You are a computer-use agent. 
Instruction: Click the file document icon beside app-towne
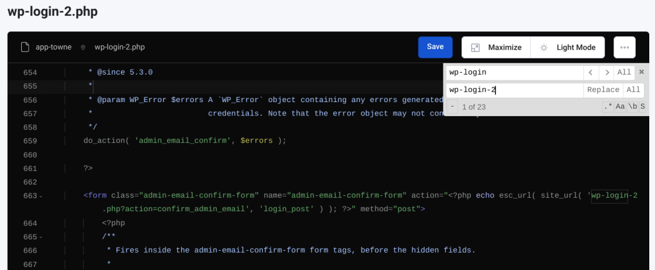click(25, 47)
